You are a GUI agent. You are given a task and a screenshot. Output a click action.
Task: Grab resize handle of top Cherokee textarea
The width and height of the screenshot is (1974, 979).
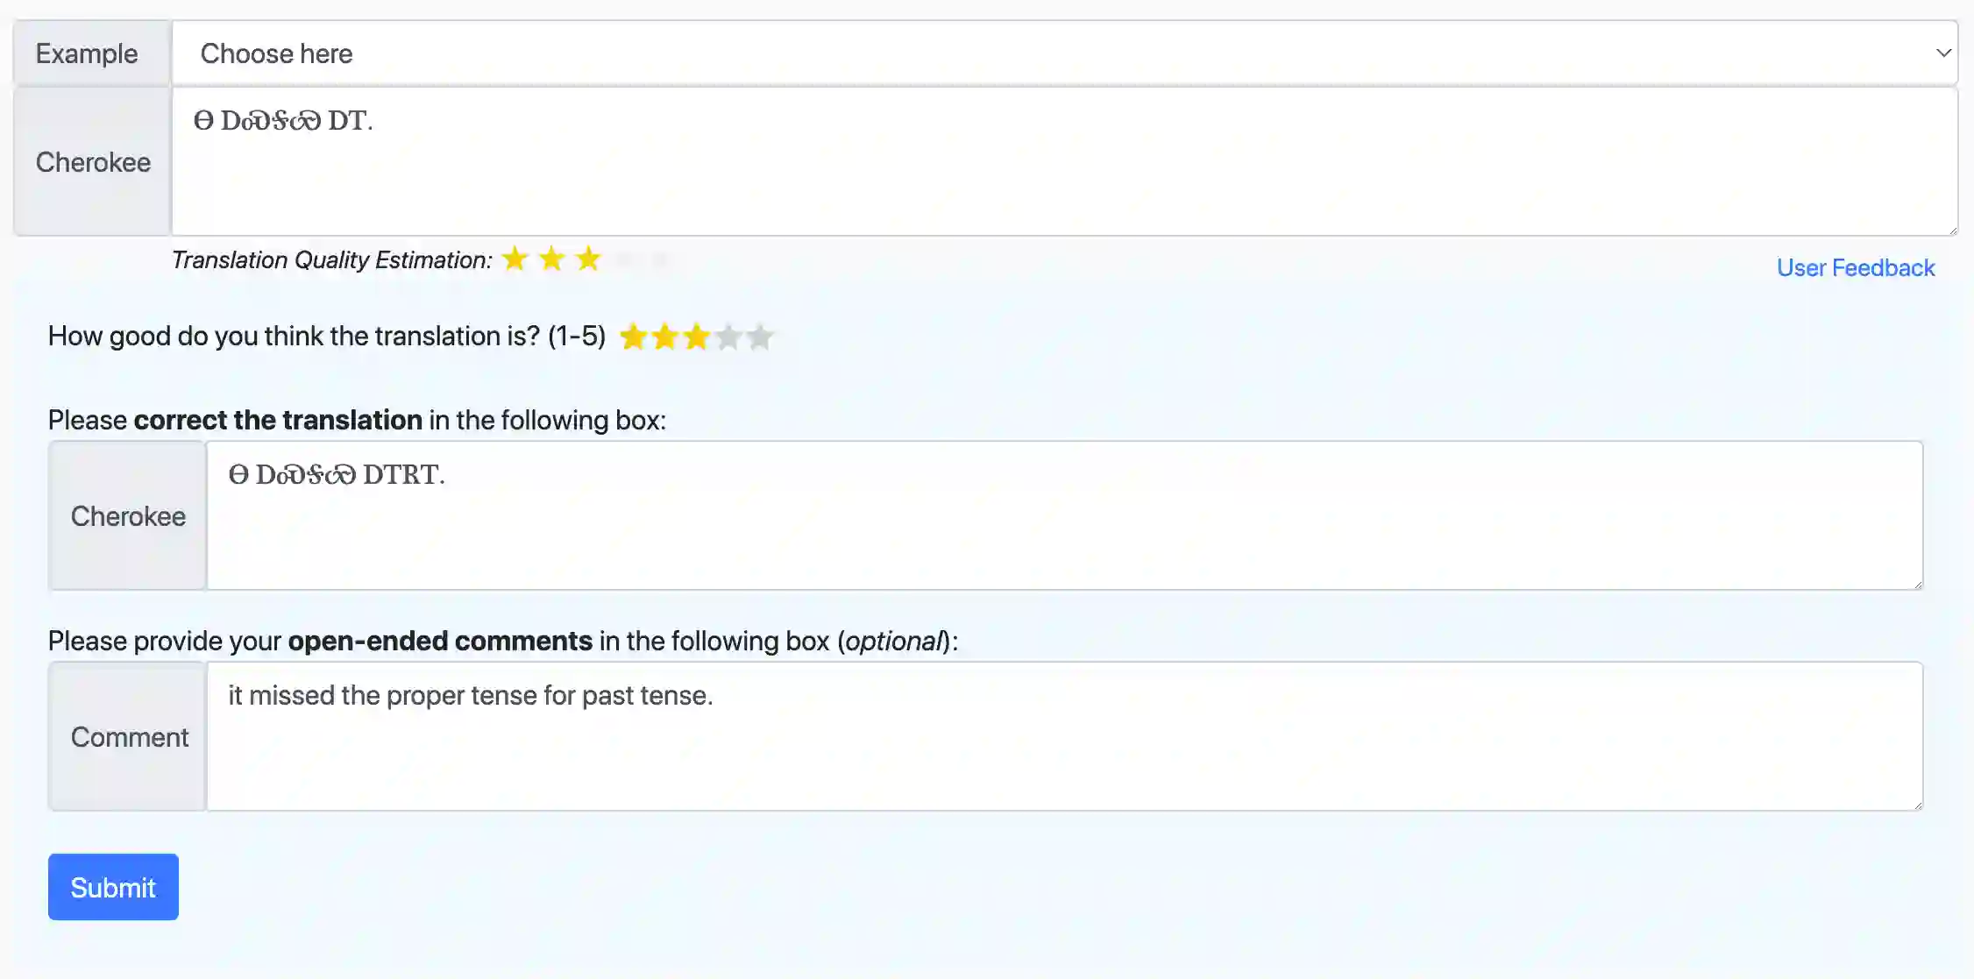1952,230
